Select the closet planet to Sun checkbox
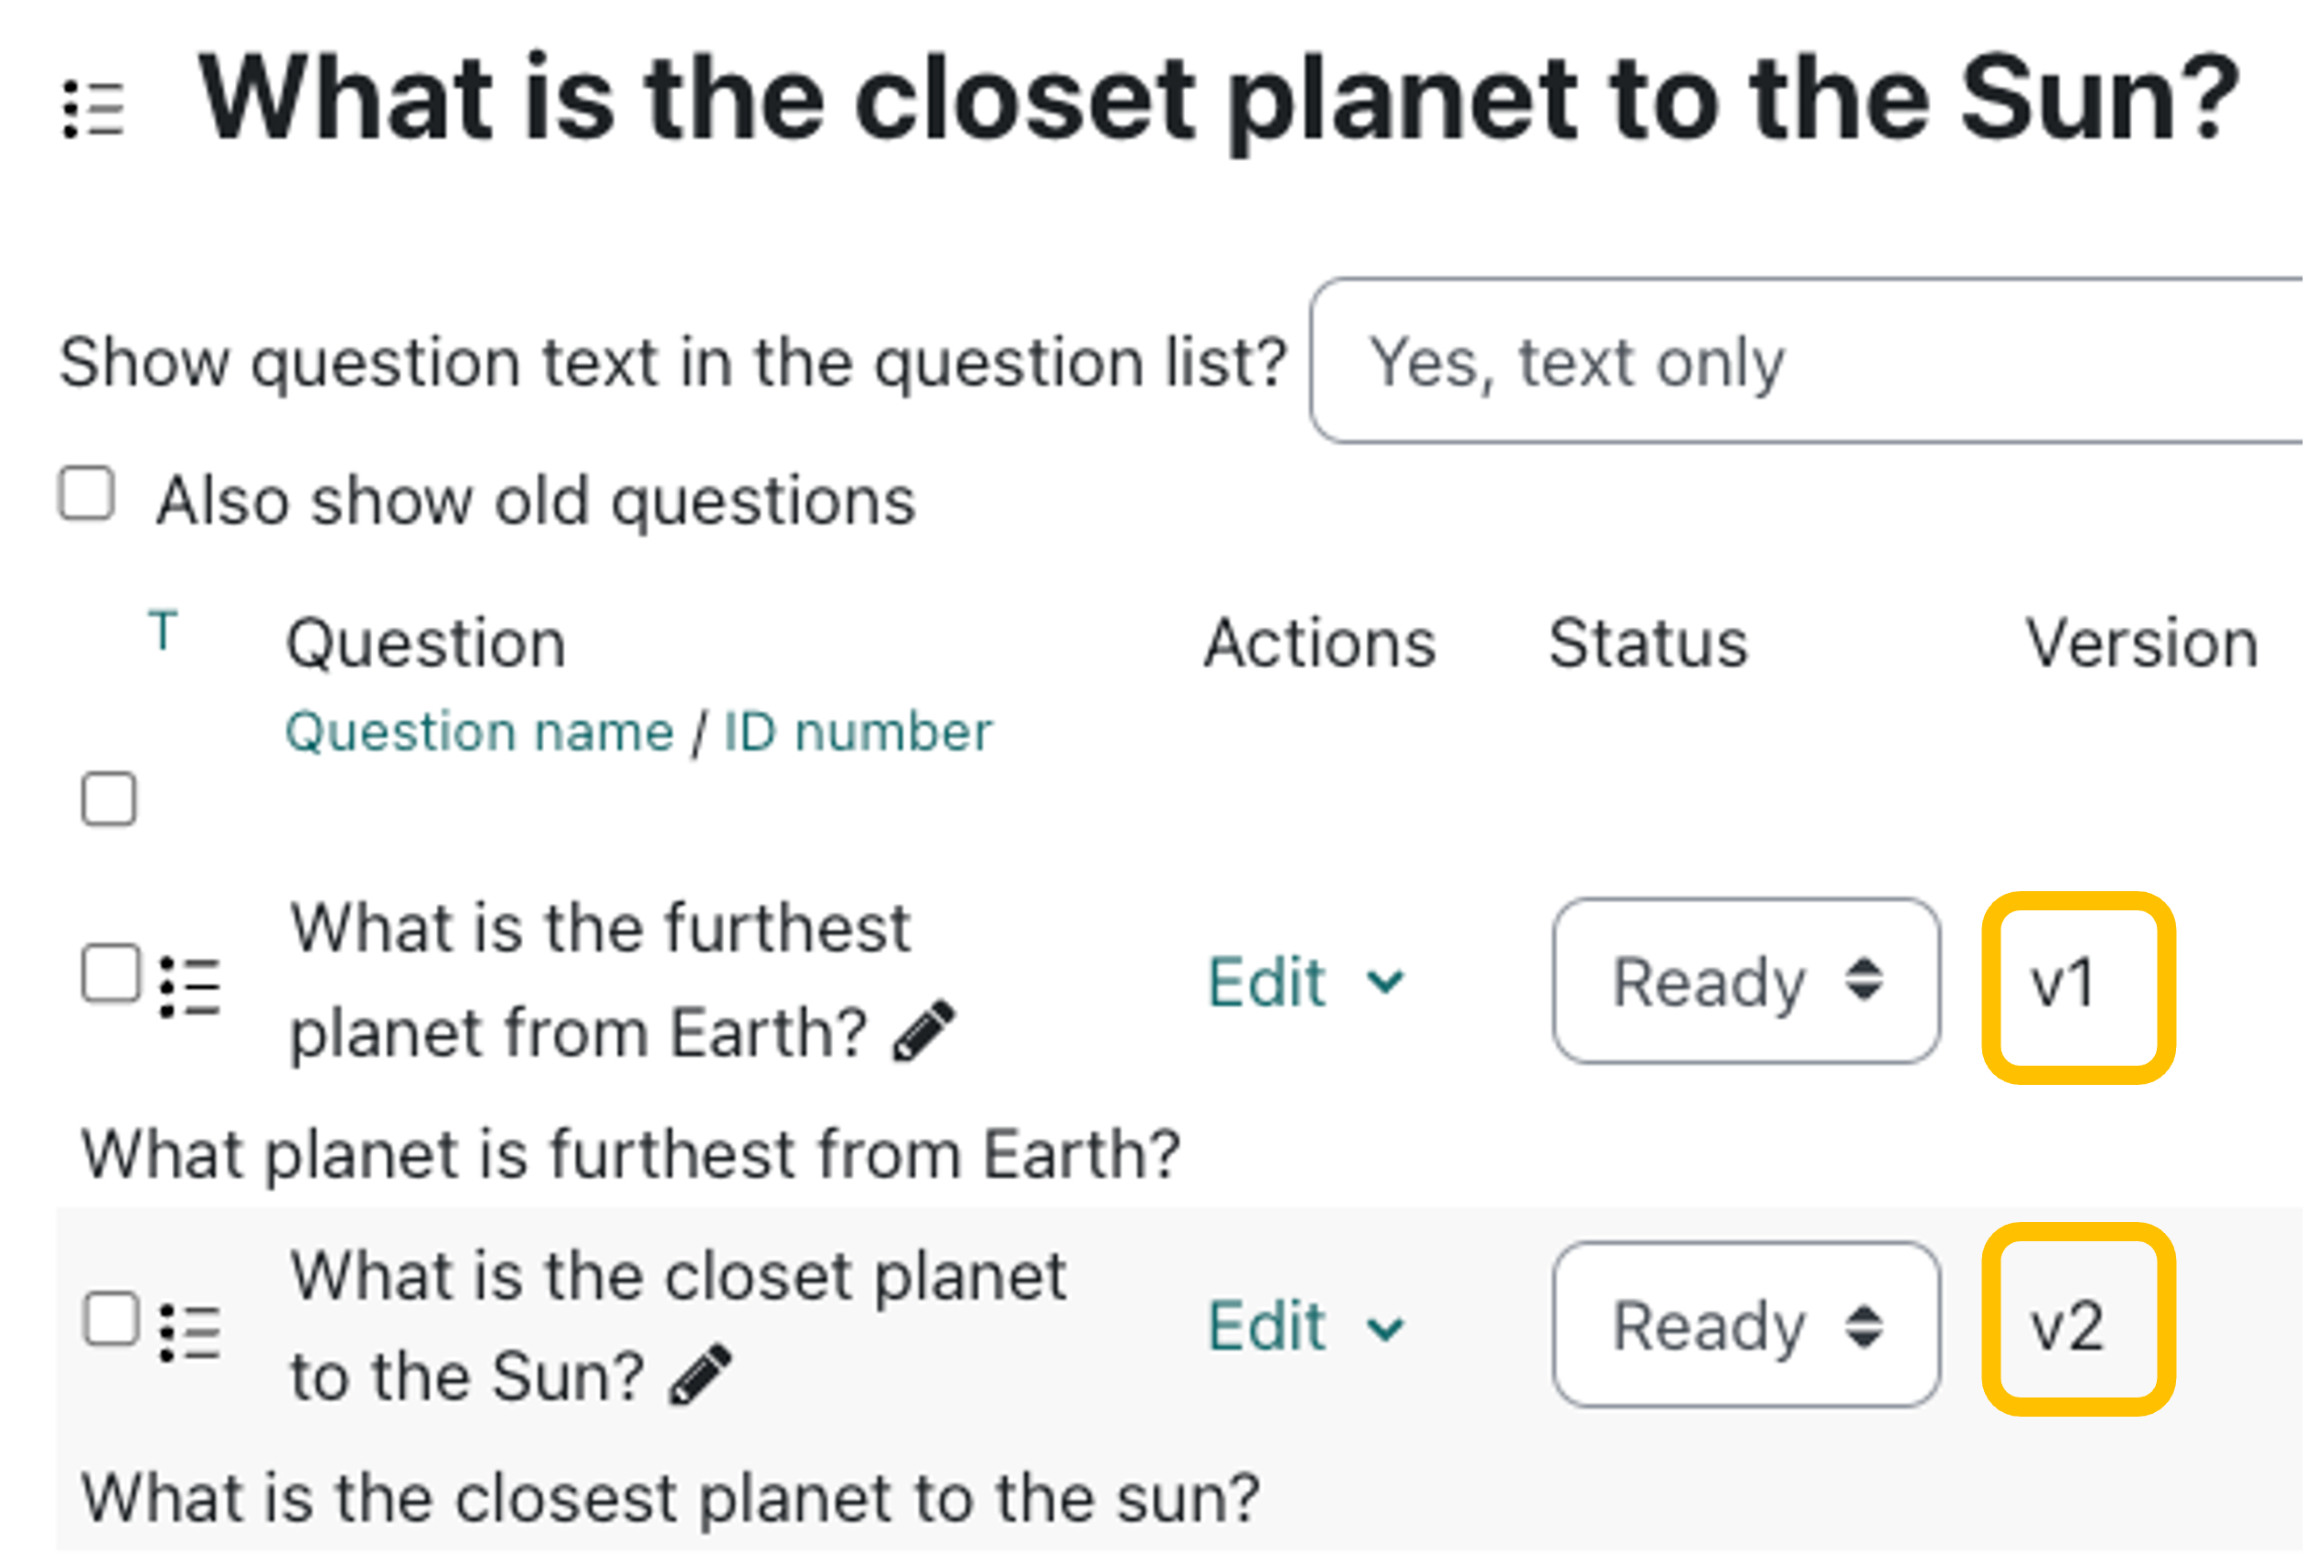 [110, 1319]
